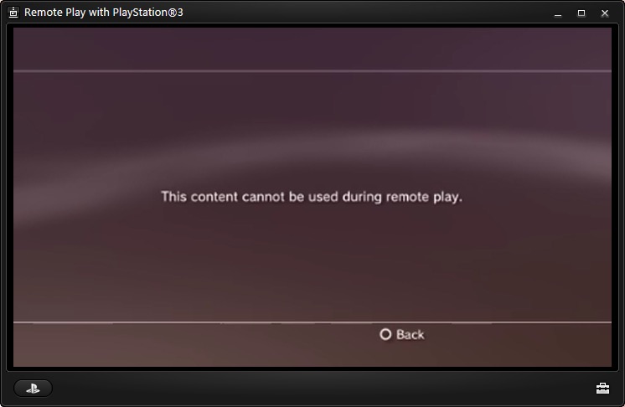Image resolution: width=625 pixels, height=407 pixels.
Task: Click the upper horizontal divider line
Action: tap(312, 71)
